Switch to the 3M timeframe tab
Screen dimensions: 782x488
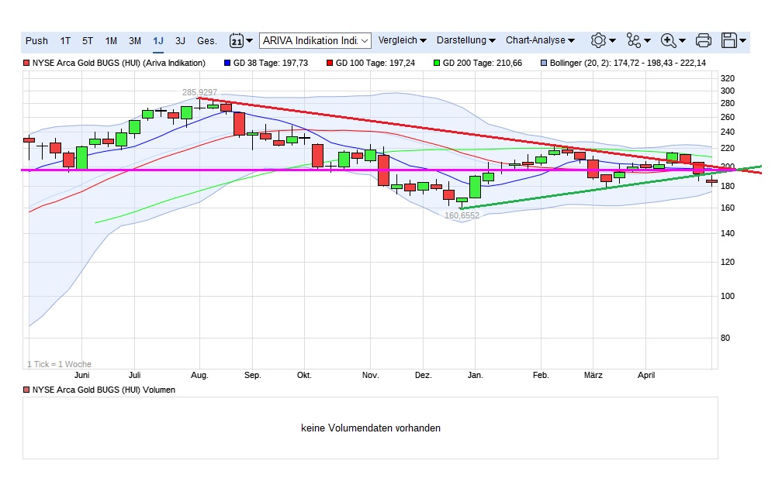click(135, 40)
